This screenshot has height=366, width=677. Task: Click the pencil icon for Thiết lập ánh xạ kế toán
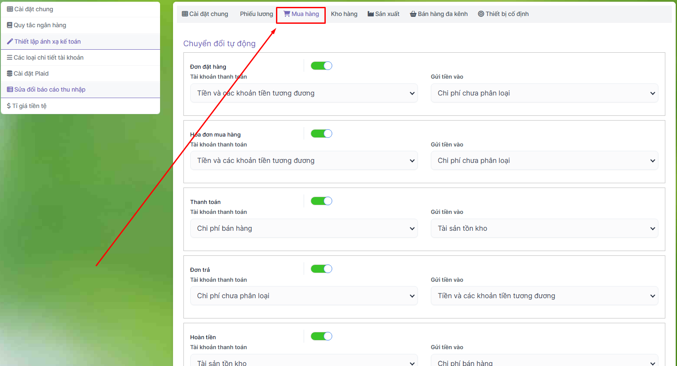tap(10, 41)
